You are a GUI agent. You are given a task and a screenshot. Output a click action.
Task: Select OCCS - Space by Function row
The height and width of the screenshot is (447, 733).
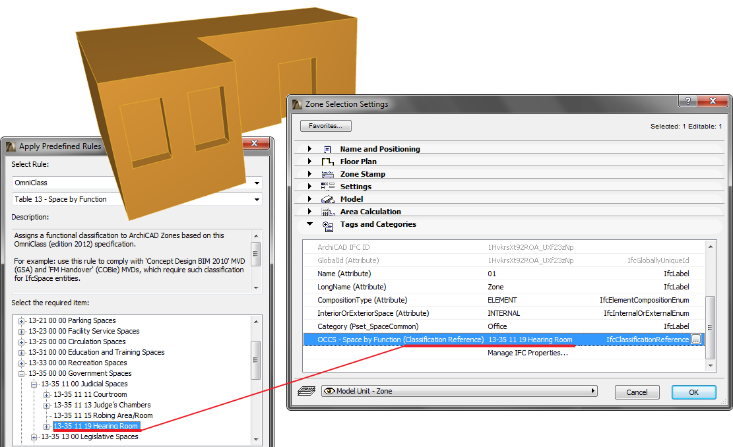click(x=503, y=340)
